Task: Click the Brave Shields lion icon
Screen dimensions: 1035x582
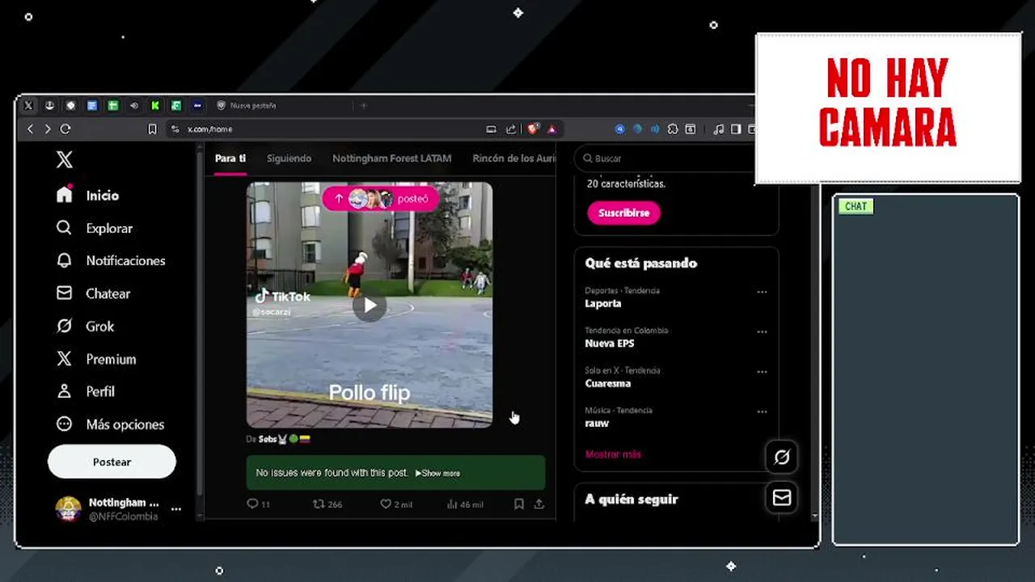Action: [533, 129]
